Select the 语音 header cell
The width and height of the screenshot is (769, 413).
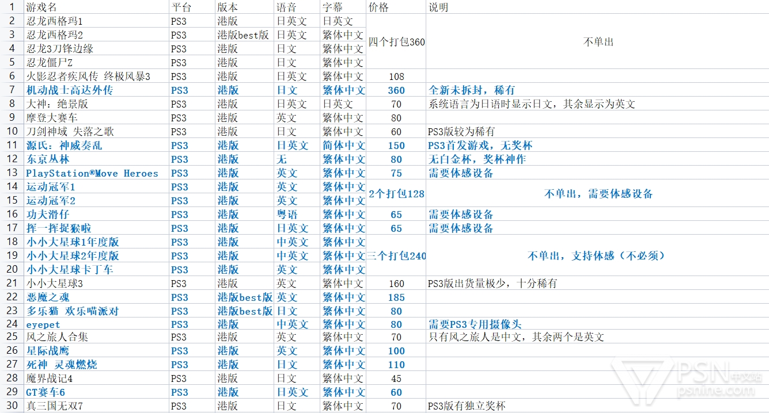pyautogui.click(x=297, y=7)
